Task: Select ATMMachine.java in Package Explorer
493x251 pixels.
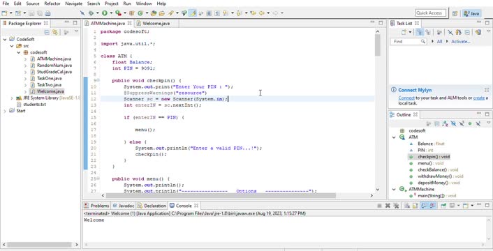Action: [x=54, y=59]
